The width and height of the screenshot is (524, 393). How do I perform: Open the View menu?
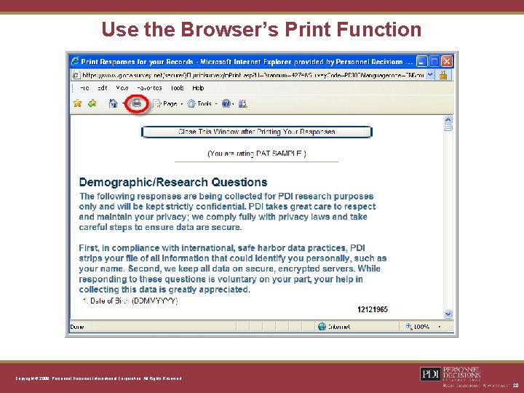point(122,88)
